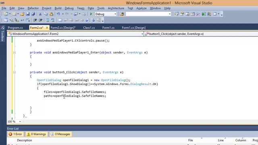Click the Display Object Member List icon

[6, 20]
